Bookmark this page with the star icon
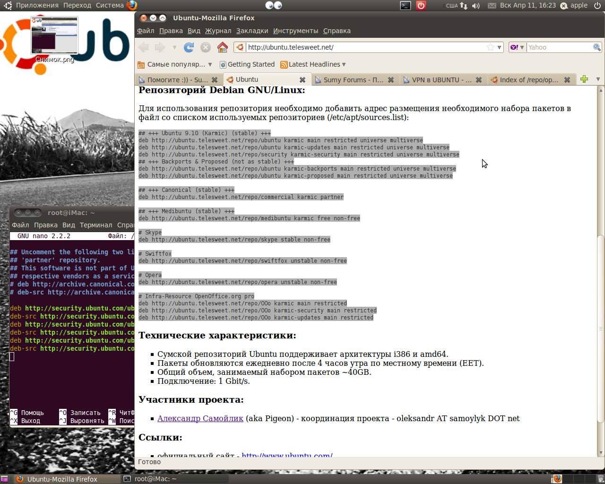 (x=491, y=47)
